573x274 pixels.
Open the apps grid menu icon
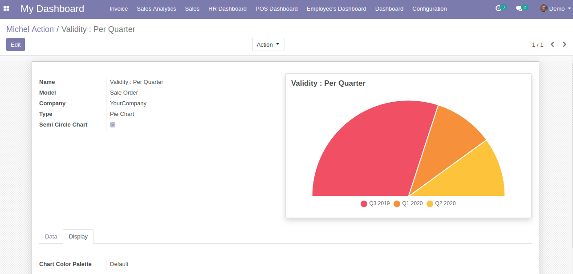(6, 8)
